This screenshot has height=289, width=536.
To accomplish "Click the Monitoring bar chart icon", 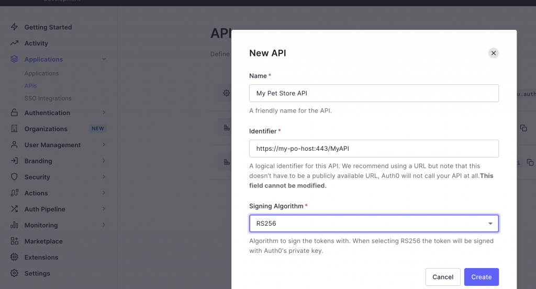I will click(14, 225).
